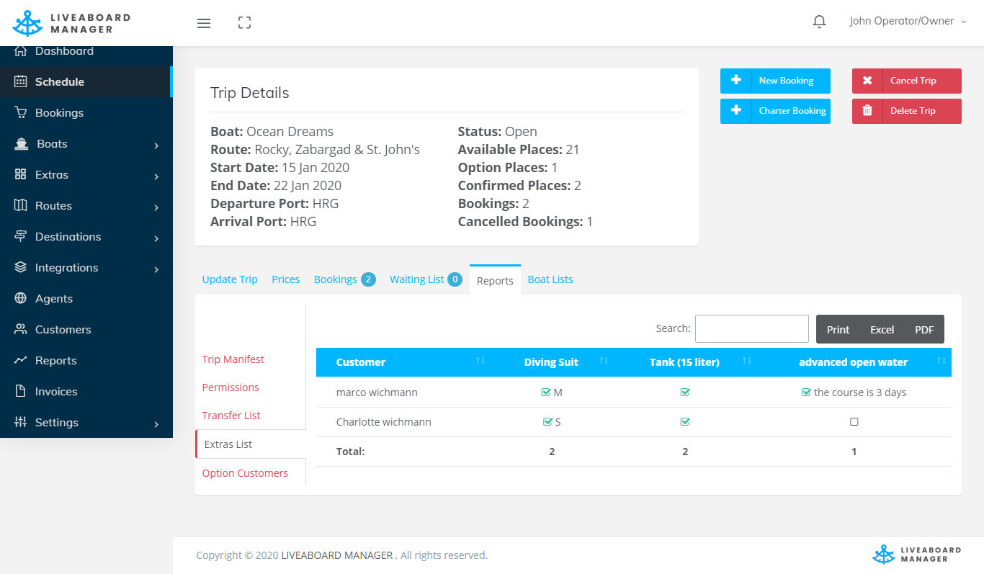Click the Agents globe icon in sidebar
This screenshot has width=984, height=574.
click(x=21, y=299)
